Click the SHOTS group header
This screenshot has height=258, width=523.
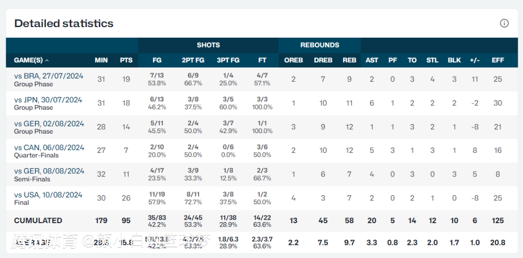(208, 45)
